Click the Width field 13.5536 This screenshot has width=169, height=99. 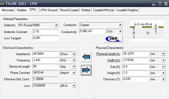click(x=136, y=60)
